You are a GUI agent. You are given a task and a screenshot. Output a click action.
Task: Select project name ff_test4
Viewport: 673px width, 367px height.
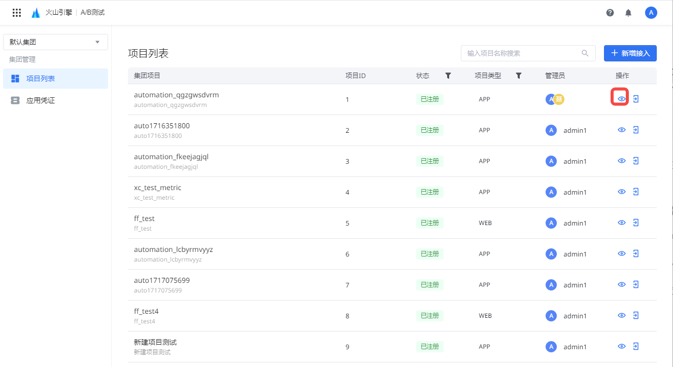click(146, 311)
